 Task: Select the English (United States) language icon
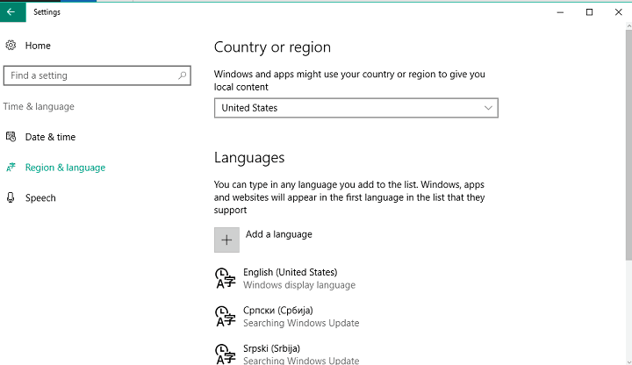point(225,278)
